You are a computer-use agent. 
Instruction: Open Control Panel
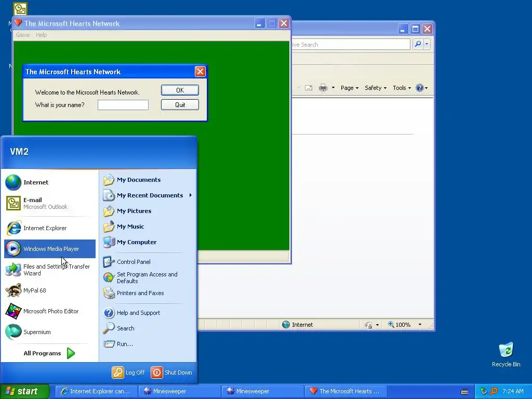pos(148,262)
